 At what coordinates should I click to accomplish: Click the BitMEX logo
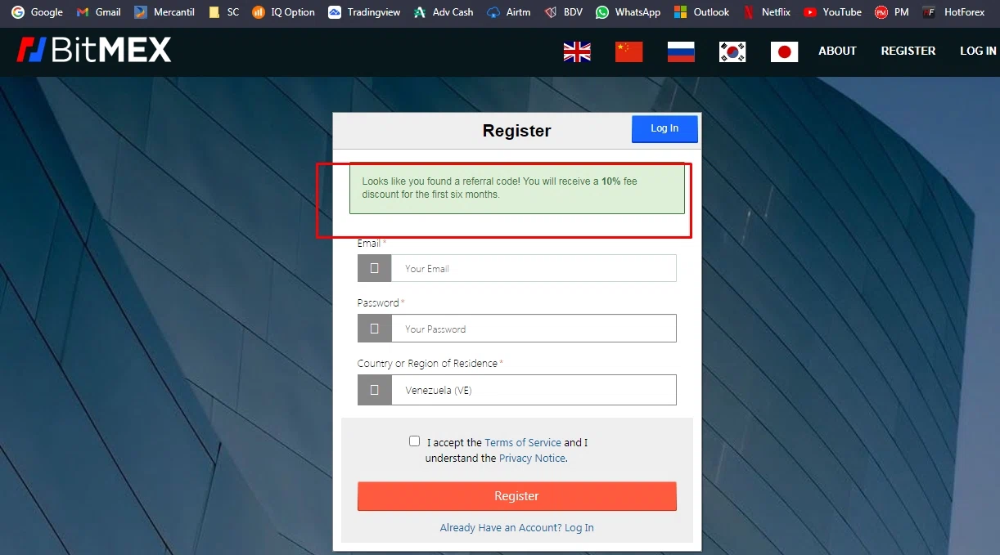(94, 51)
